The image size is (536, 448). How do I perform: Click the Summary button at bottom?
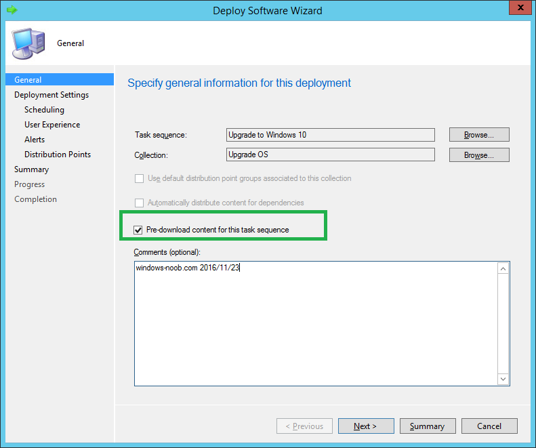(428, 426)
